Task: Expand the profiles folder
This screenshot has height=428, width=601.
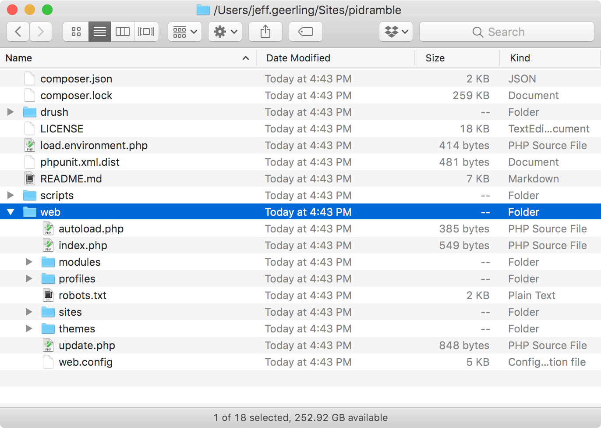Action: click(29, 278)
